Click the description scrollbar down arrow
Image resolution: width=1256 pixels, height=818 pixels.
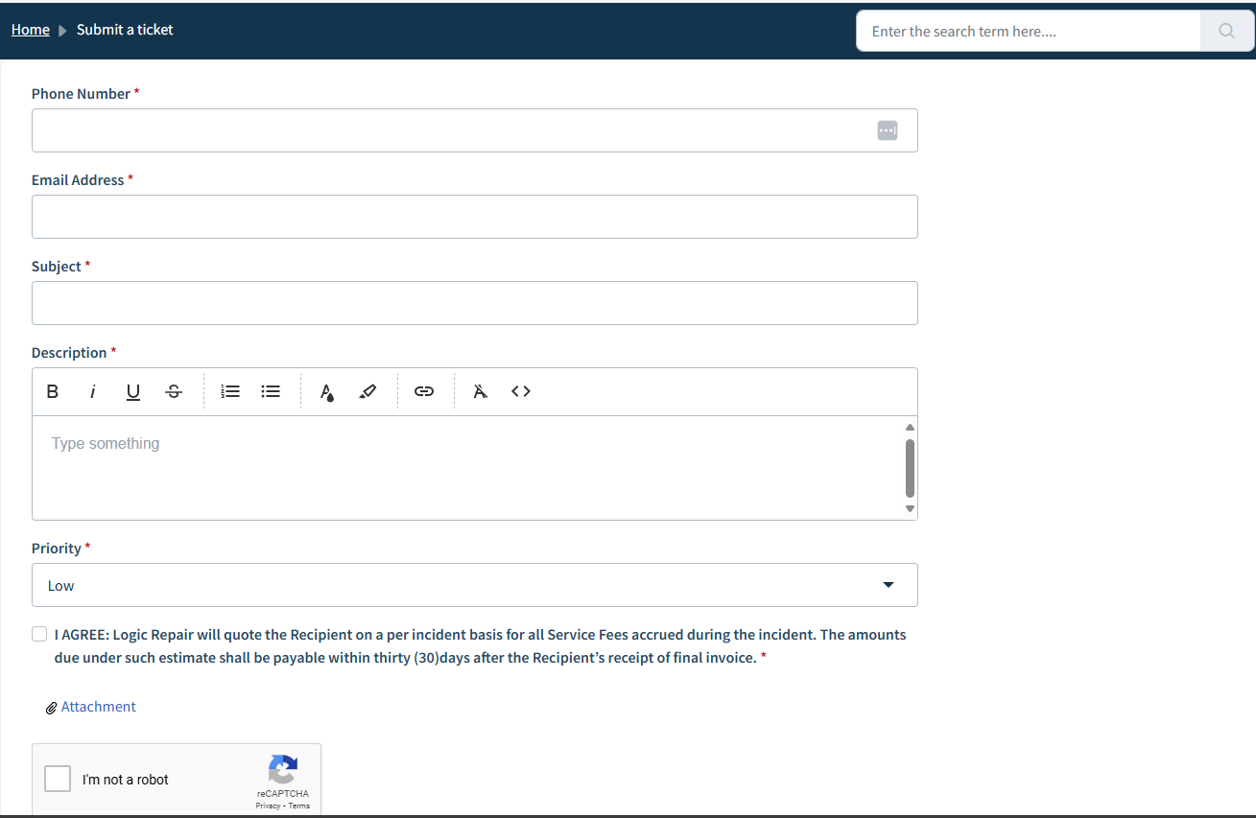[910, 509]
